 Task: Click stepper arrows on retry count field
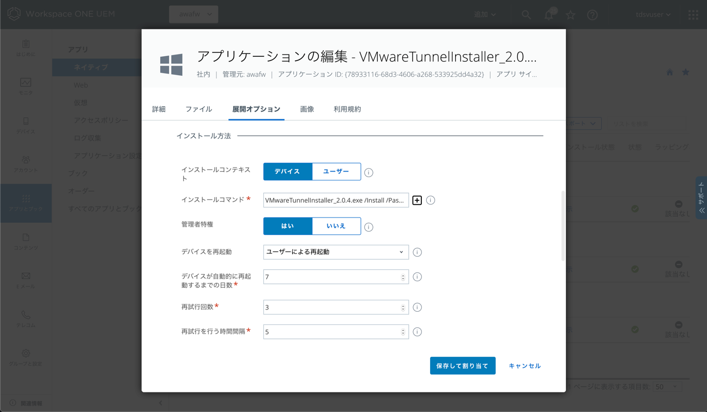403,307
